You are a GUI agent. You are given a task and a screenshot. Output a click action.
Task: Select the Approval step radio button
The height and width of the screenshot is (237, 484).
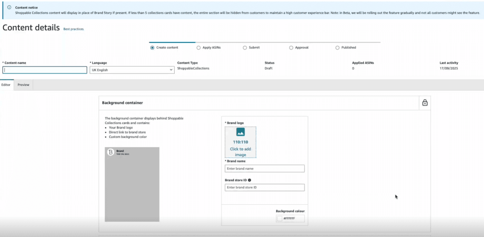(291, 48)
